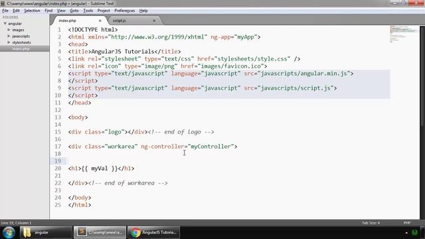This screenshot has width=425, height=239.
Task: Click line number 7 in gutter
Action: [x=59, y=74]
